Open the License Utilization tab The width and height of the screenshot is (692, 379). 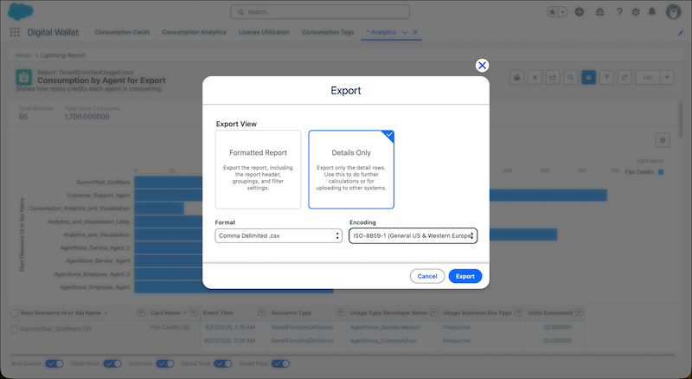tap(264, 32)
